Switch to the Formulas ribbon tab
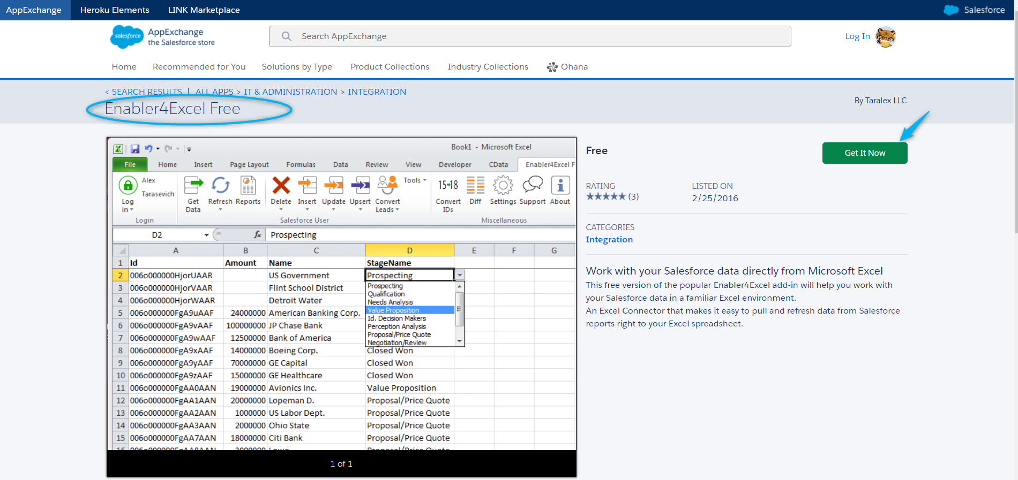1018x480 pixels. click(x=301, y=165)
